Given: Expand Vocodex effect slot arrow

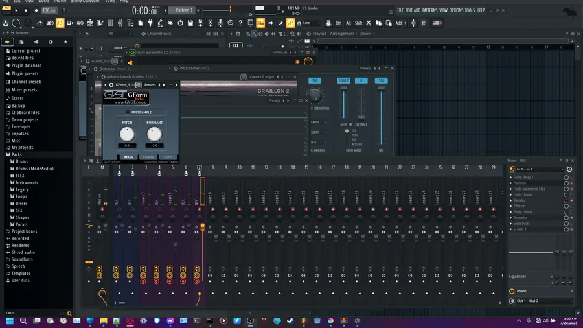Looking at the screenshot, I should (x=511, y=200).
